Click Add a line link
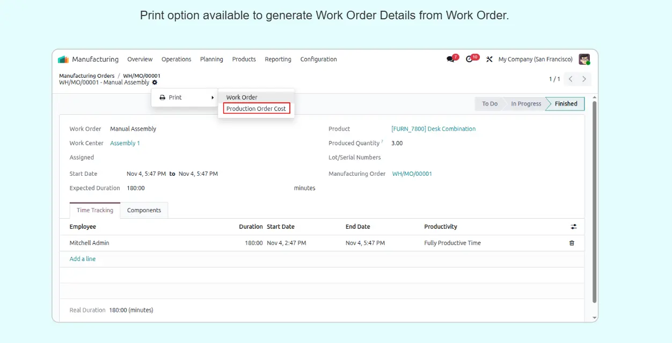 83,259
